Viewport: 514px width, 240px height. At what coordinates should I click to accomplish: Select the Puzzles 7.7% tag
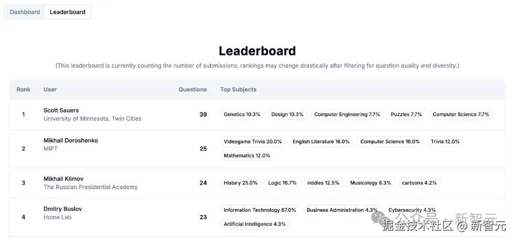(x=406, y=115)
